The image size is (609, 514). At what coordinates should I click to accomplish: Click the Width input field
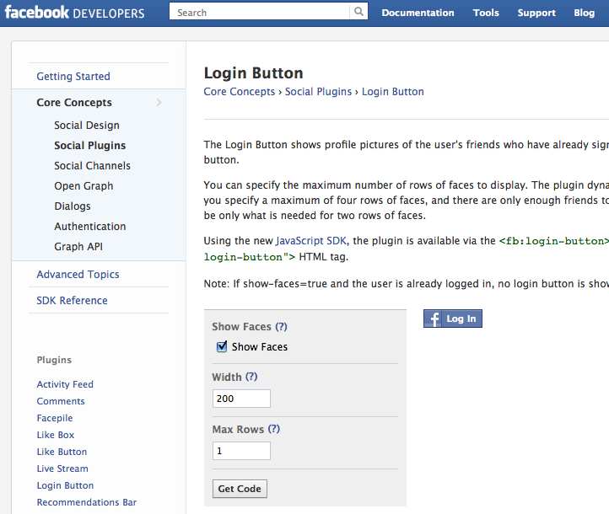click(x=241, y=399)
